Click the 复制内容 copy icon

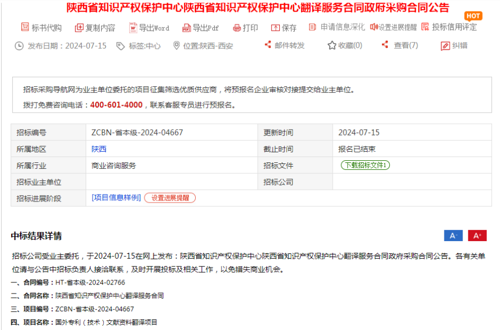[79, 27]
